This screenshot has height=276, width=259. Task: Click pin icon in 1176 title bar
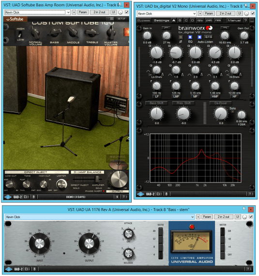tap(244, 209)
